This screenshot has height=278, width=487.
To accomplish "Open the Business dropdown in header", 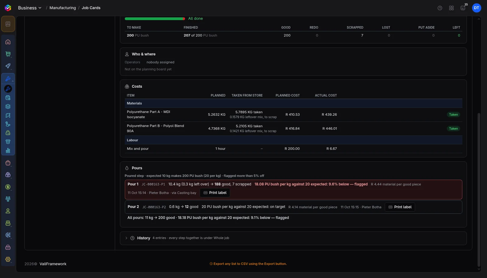I will 30,8.
